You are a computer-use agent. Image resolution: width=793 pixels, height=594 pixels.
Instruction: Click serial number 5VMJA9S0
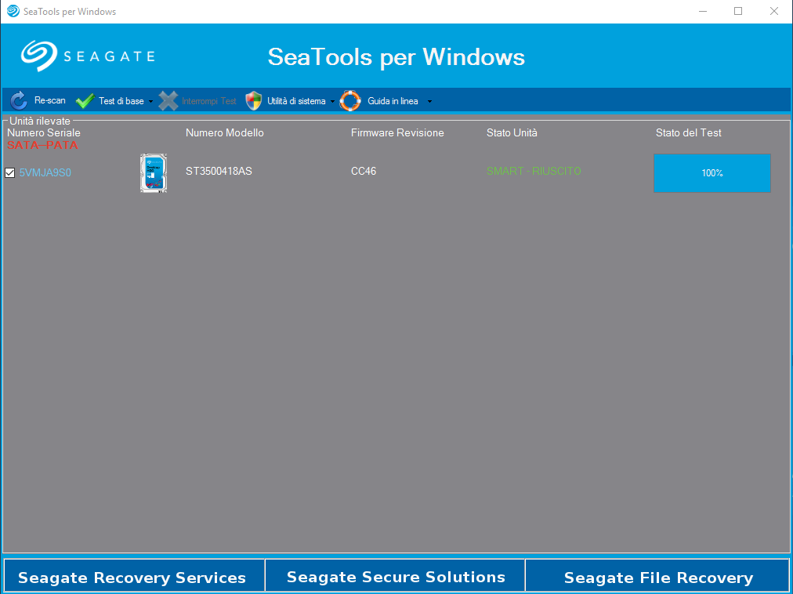point(45,173)
